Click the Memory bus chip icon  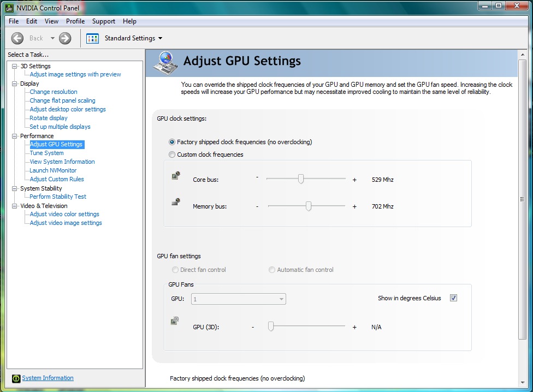click(176, 202)
